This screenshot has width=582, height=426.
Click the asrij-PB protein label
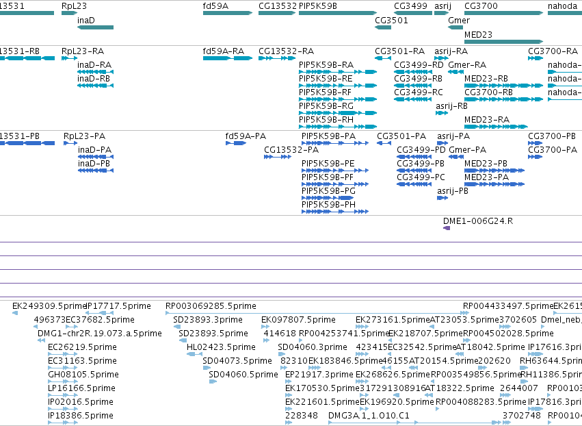click(x=453, y=191)
